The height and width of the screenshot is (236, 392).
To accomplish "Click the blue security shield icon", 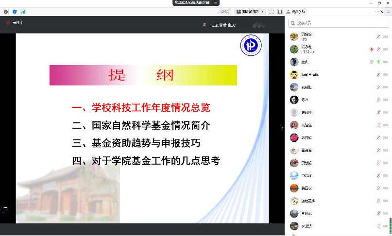I will click(x=14, y=11).
